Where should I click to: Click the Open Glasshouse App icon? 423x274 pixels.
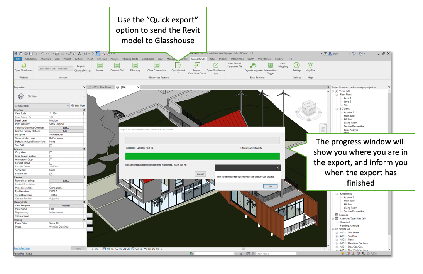[216, 65]
